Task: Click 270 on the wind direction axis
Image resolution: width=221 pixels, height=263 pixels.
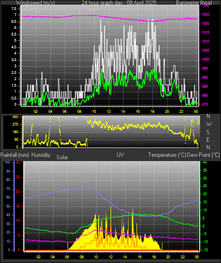Action: pos(16,125)
